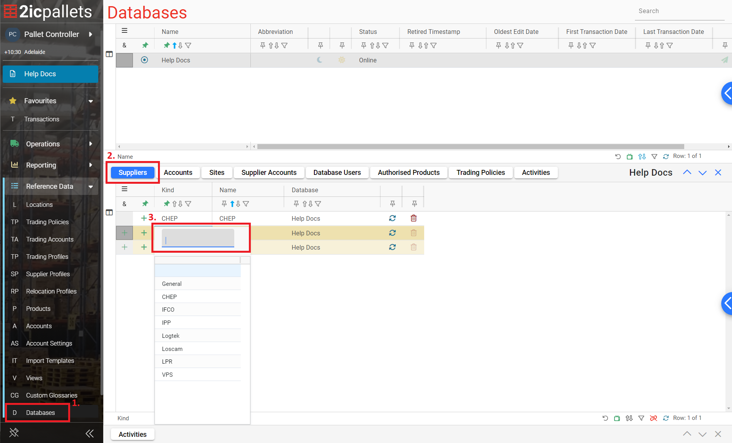Click the red delete trash icon for CHEP row

point(413,218)
